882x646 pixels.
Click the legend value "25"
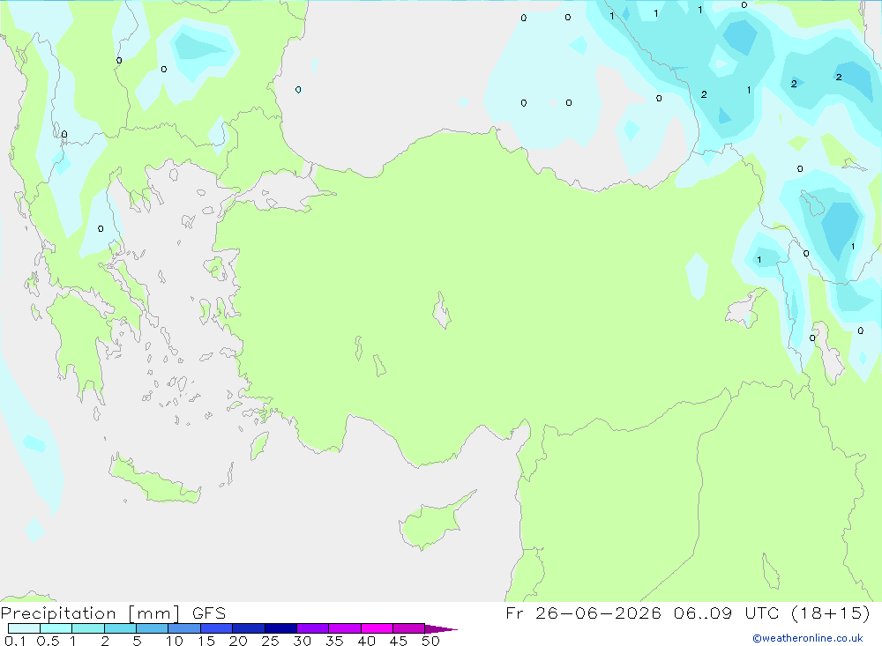tap(270, 641)
